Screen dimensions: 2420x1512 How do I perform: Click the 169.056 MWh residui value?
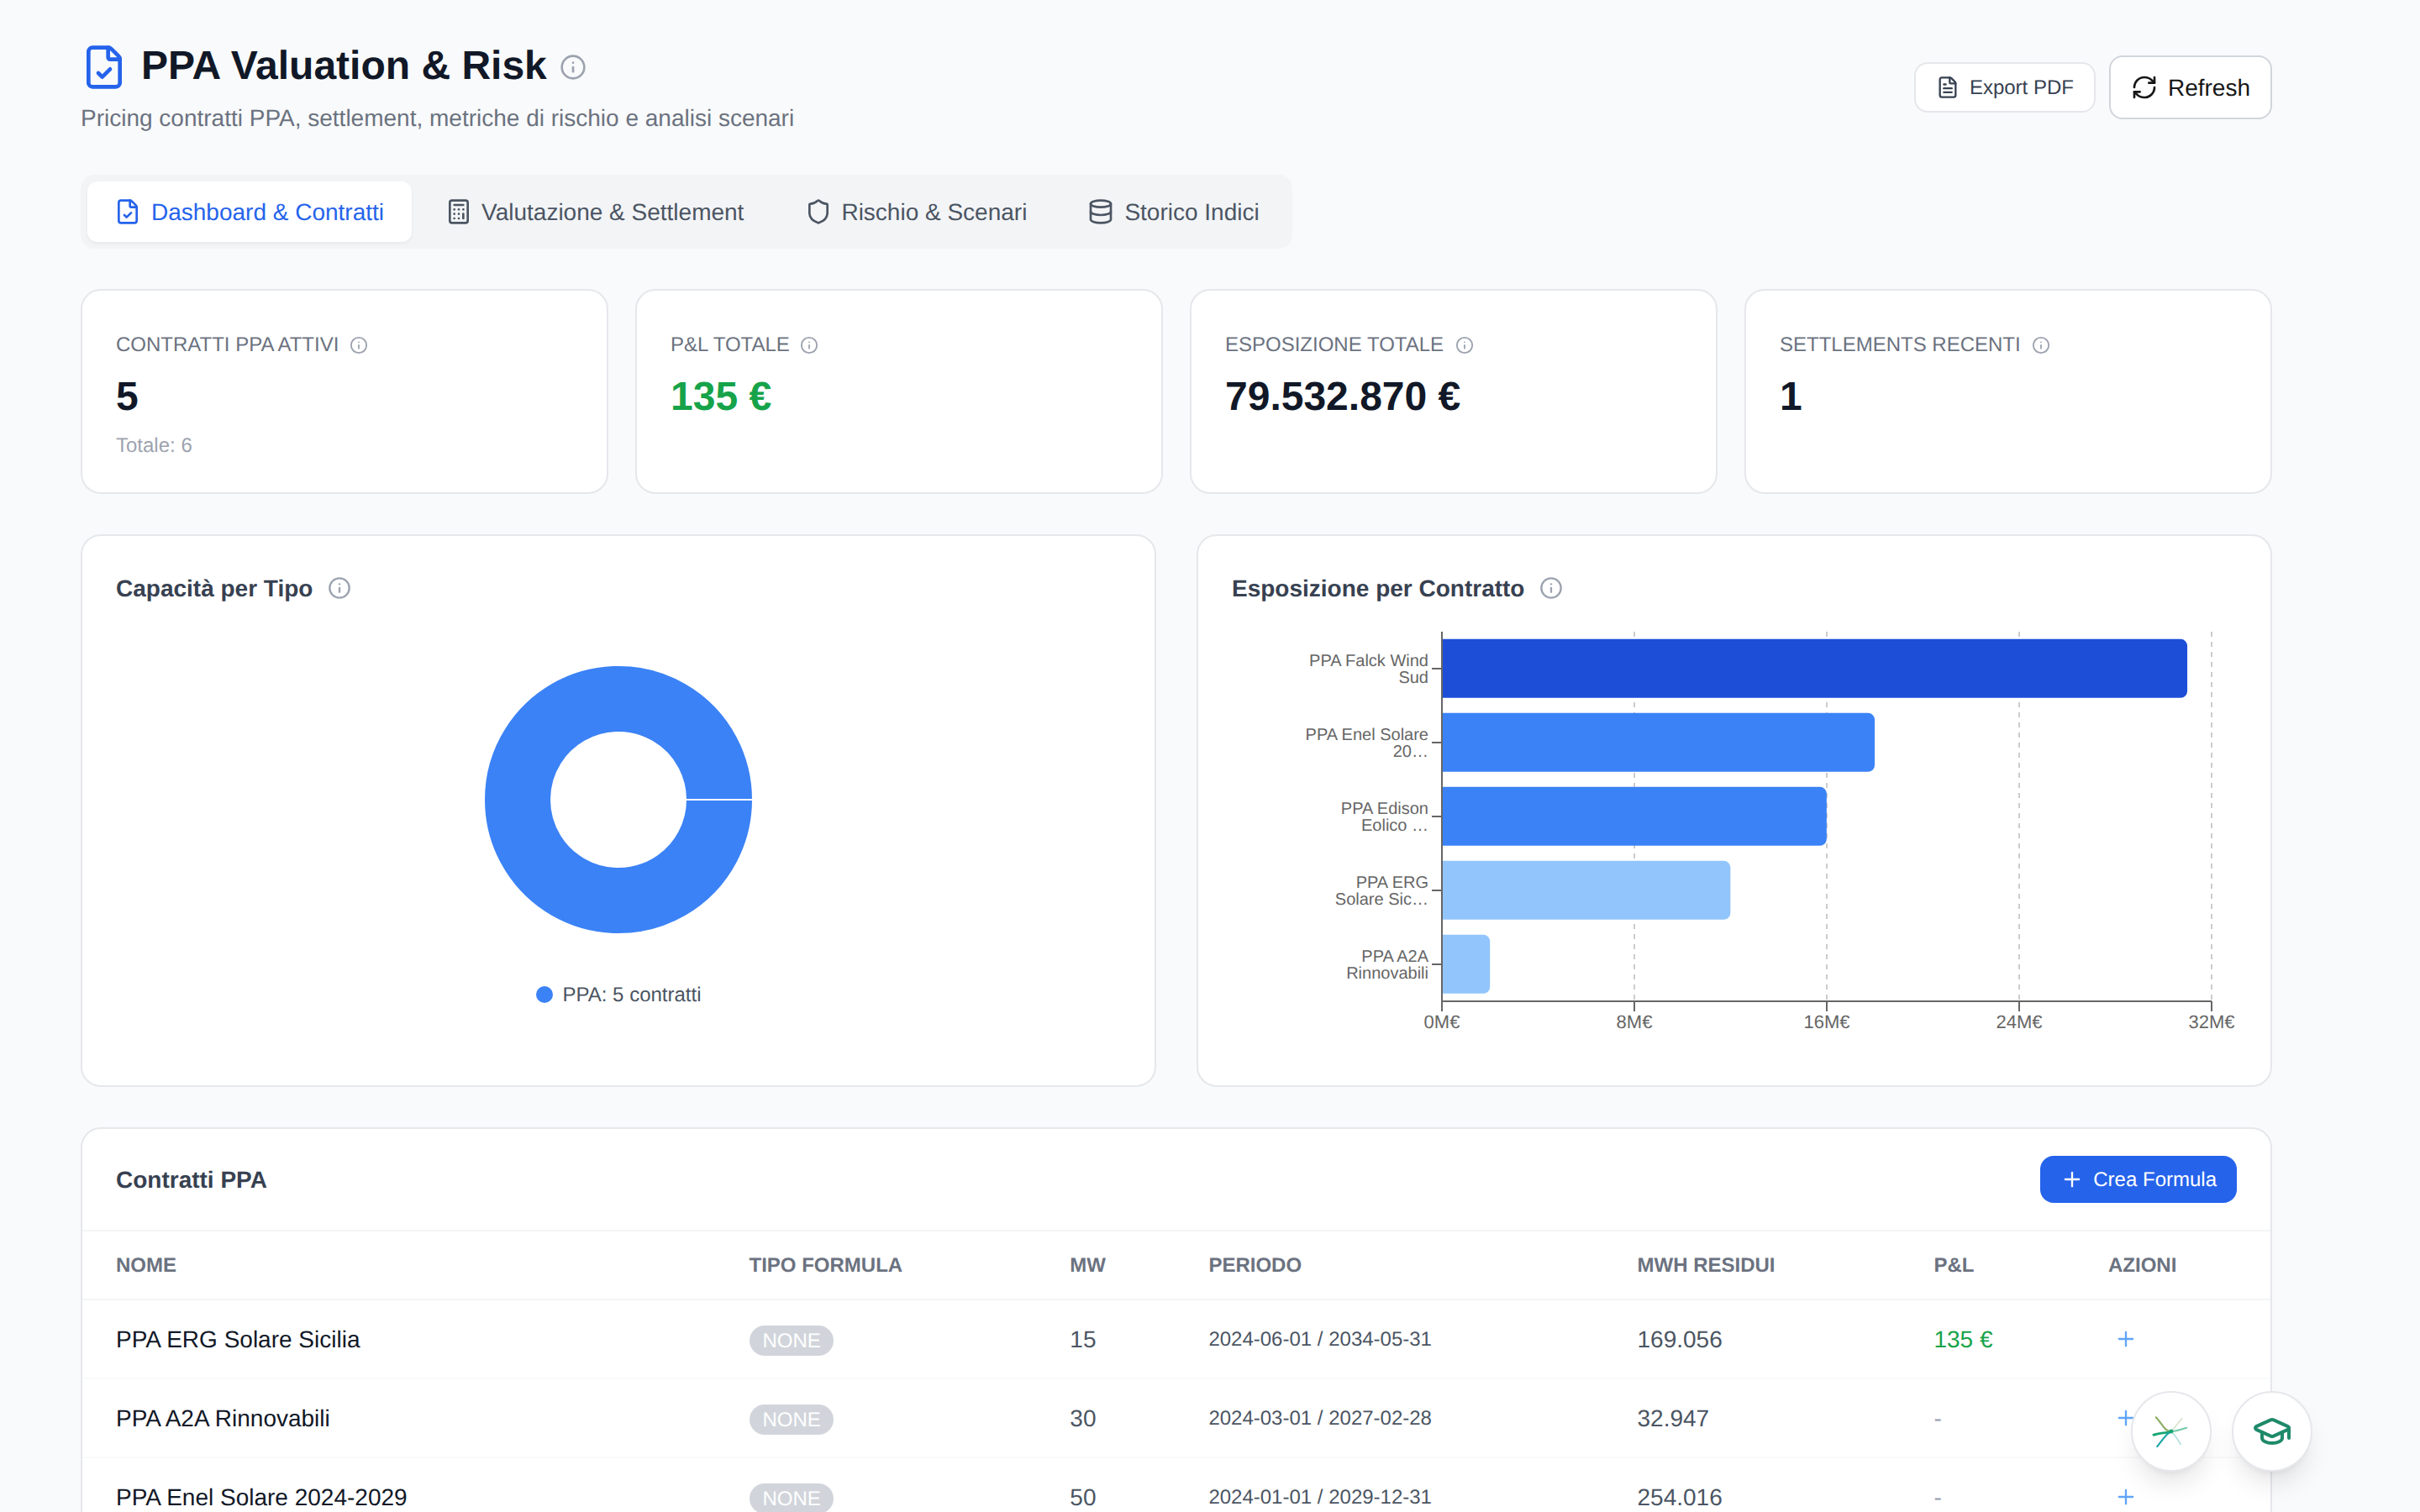[1679, 1339]
